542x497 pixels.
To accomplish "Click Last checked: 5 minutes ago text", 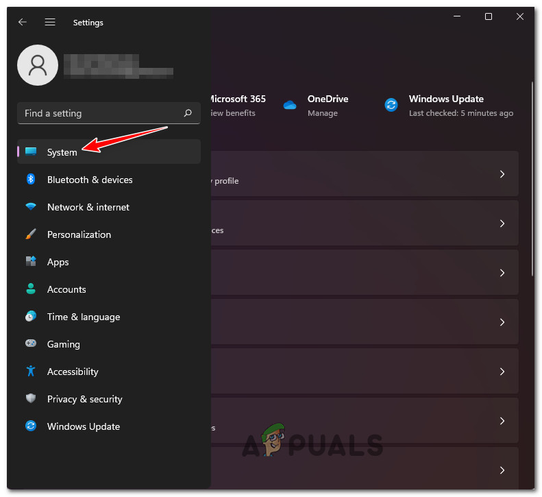I will [461, 113].
